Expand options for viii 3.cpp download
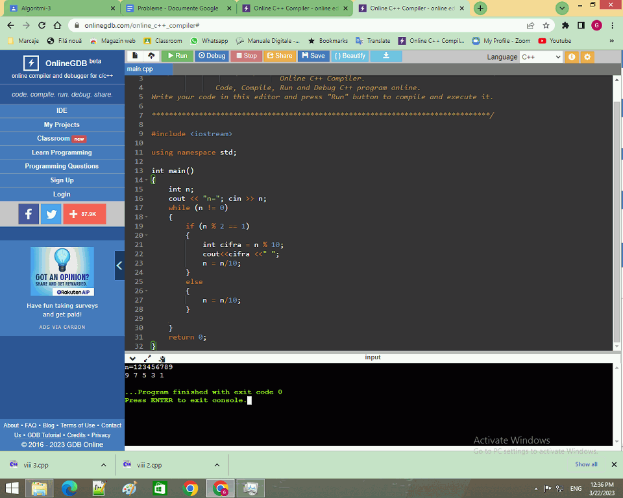Image resolution: width=623 pixels, height=498 pixels. 103,465
